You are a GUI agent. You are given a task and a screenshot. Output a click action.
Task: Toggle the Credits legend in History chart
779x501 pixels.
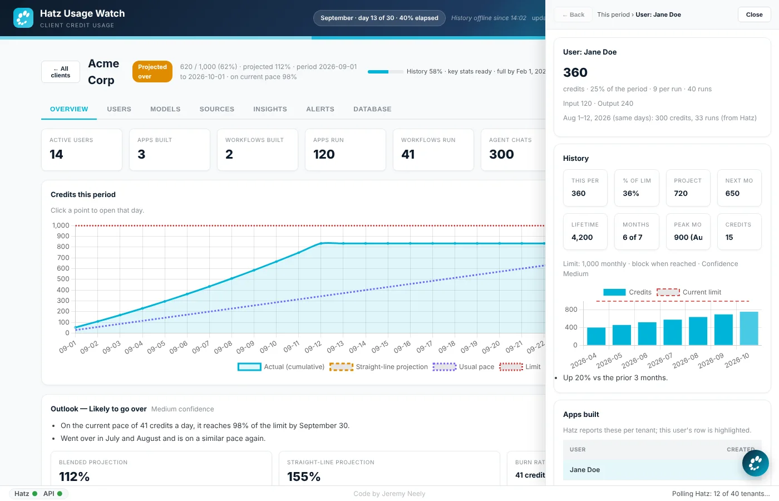[x=614, y=292]
